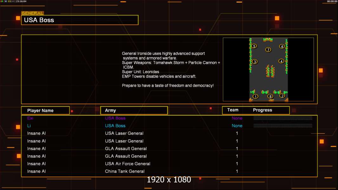Select start position 7 on the map preview
The height and width of the screenshot is (190, 338).
point(268,50)
